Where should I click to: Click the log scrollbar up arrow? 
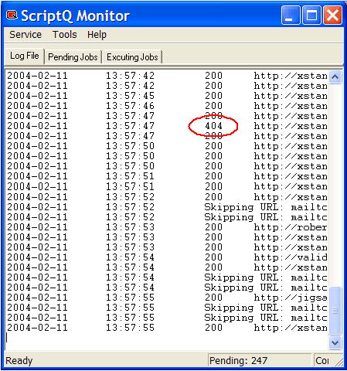335,77
